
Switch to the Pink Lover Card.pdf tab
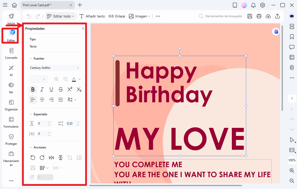[x=44, y=5]
